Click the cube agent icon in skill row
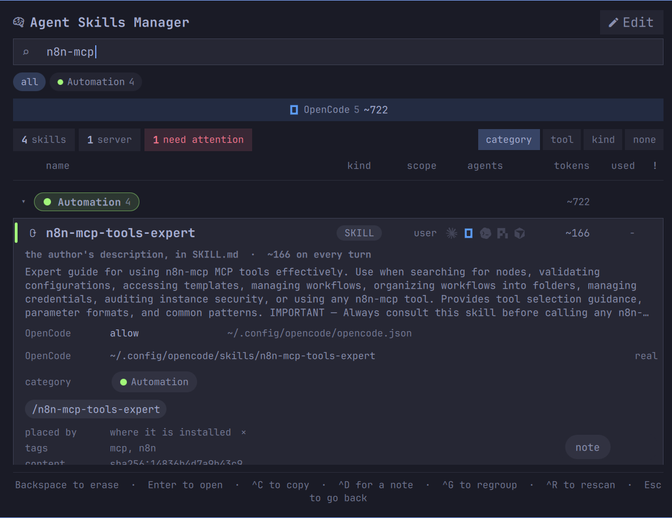 (x=520, y=233)
